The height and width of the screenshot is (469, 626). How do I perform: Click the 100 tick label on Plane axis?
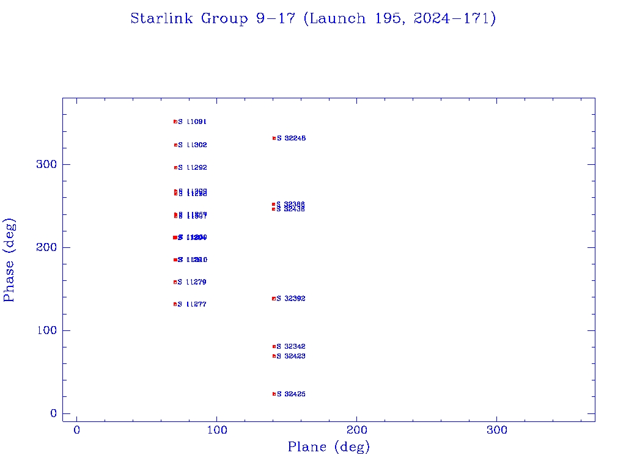[x=217, y=430]
